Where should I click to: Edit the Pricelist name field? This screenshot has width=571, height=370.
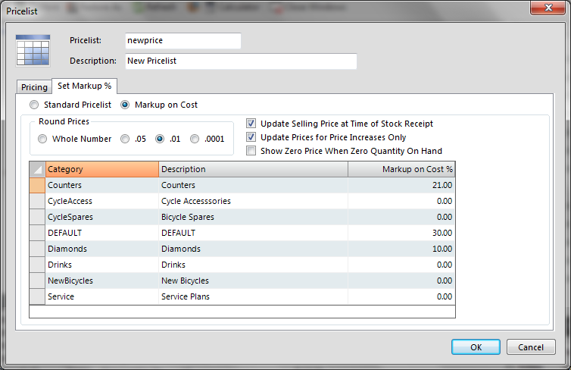(182, 41)
